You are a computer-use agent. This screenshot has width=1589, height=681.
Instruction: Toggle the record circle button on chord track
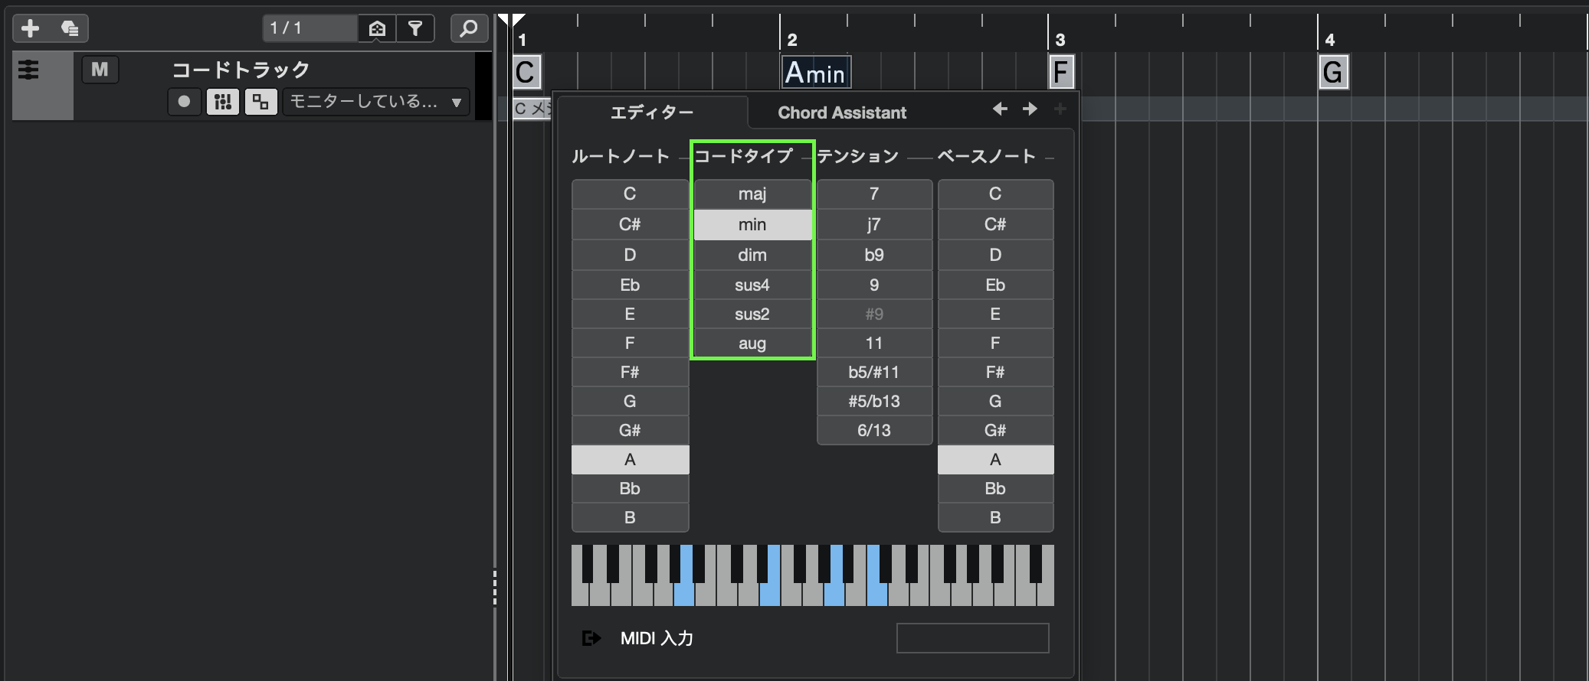point(184,102)
